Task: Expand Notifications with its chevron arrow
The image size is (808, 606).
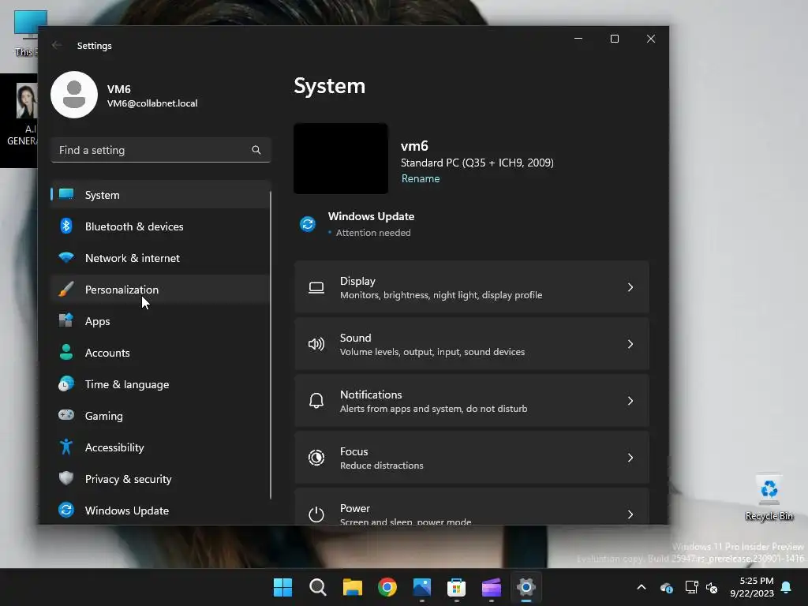Action: 630,400
